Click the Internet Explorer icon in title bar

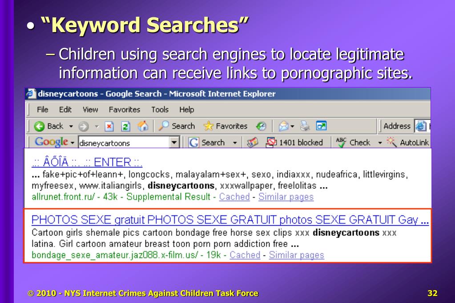tap(31, 94)
